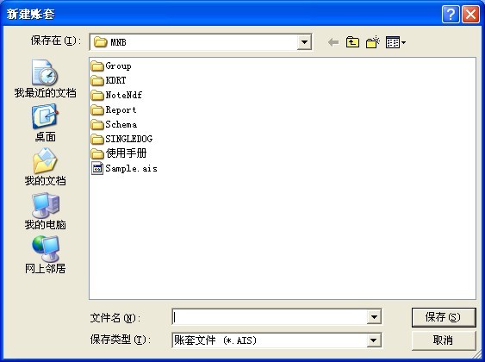
Task: Expand the 保存类型 file type dropdown
Action: point(374,340)
